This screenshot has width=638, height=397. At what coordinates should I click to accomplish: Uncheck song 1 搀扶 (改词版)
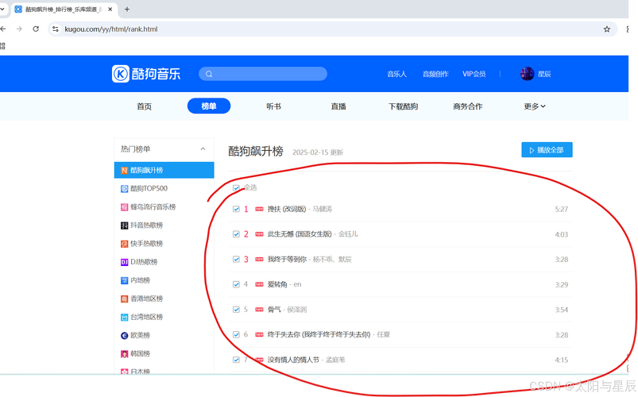tap(236, 209)
